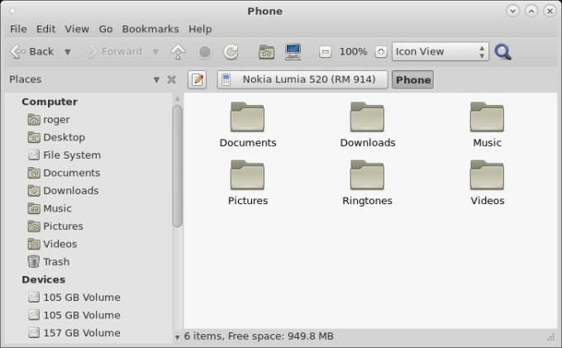Close the Places sidebar with X icon
The image size is (562, 348).
171,80
